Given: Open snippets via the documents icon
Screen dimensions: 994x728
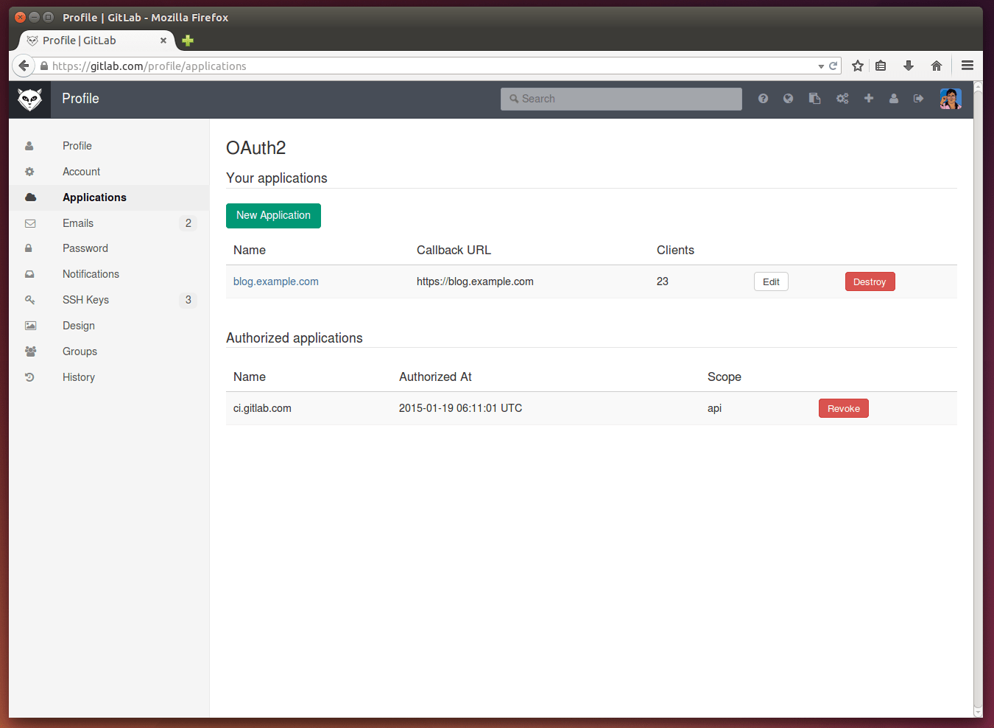Looking at the screenshot, I should (x=814, y=98).
